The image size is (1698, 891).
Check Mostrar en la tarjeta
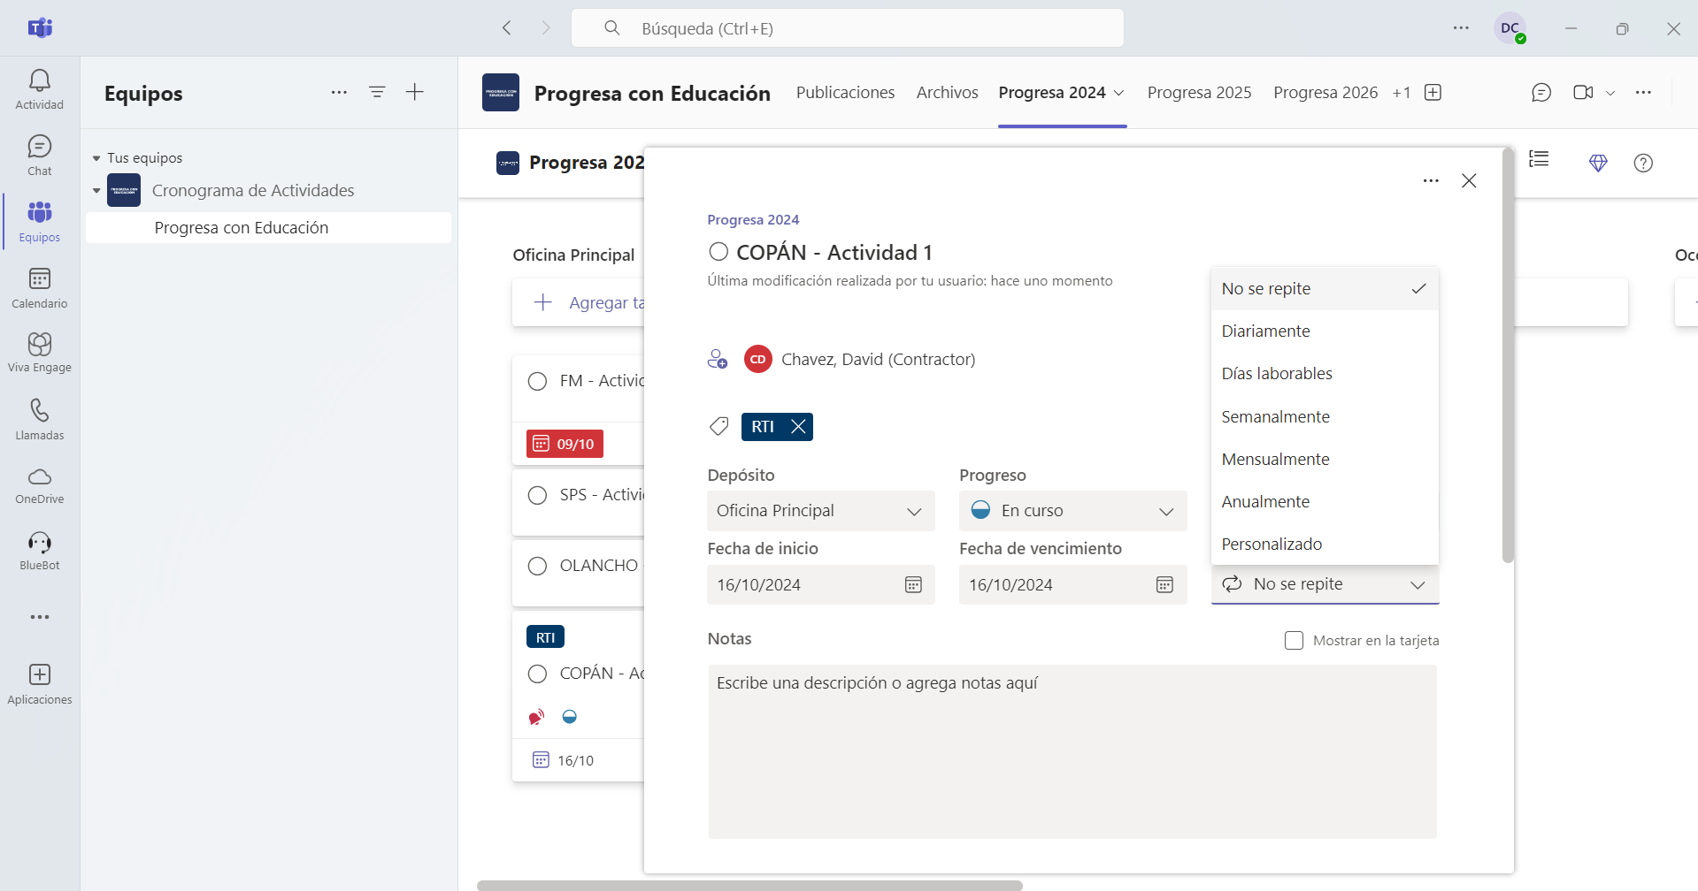[1294, 640]
